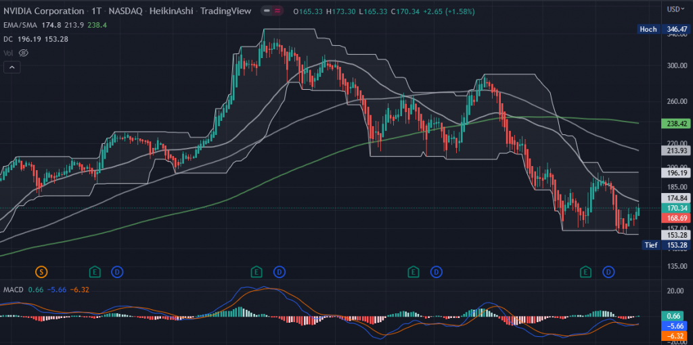The height and width of the screenshot is (345, 693).
Task: Select the MACD indicator legend
Action: [14, 290]
